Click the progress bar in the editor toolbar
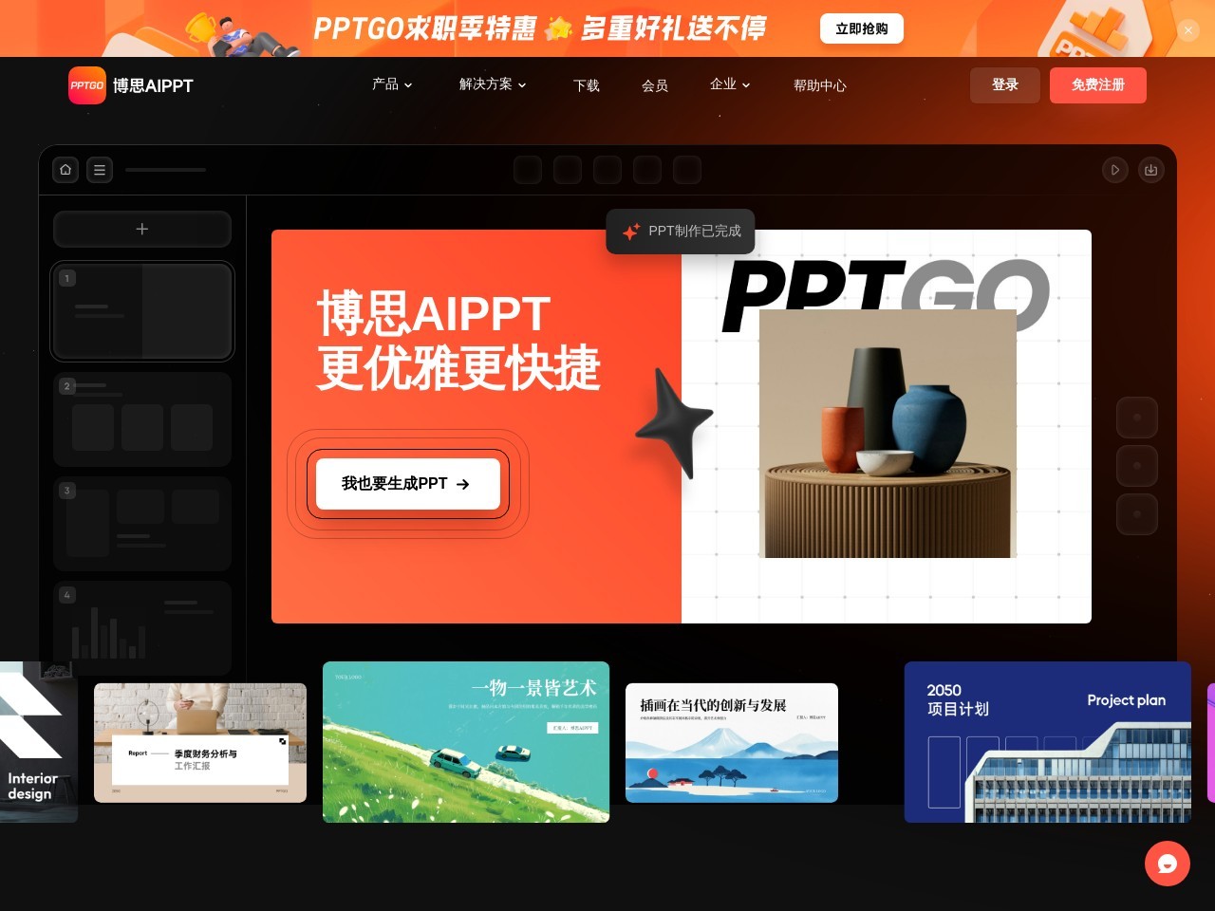Screen dimensions: 1215x911 click(x=166, y=170)
